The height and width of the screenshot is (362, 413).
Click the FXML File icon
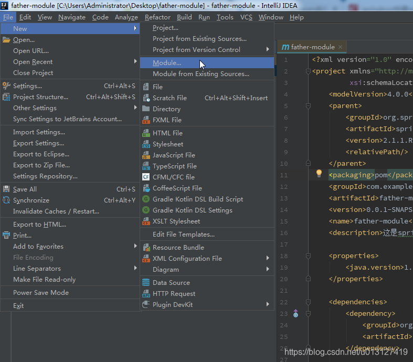146,120
